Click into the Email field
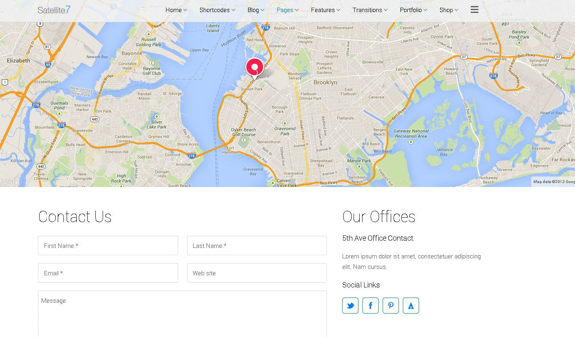Viewport: 575px width, 337px height. [108, 273]
